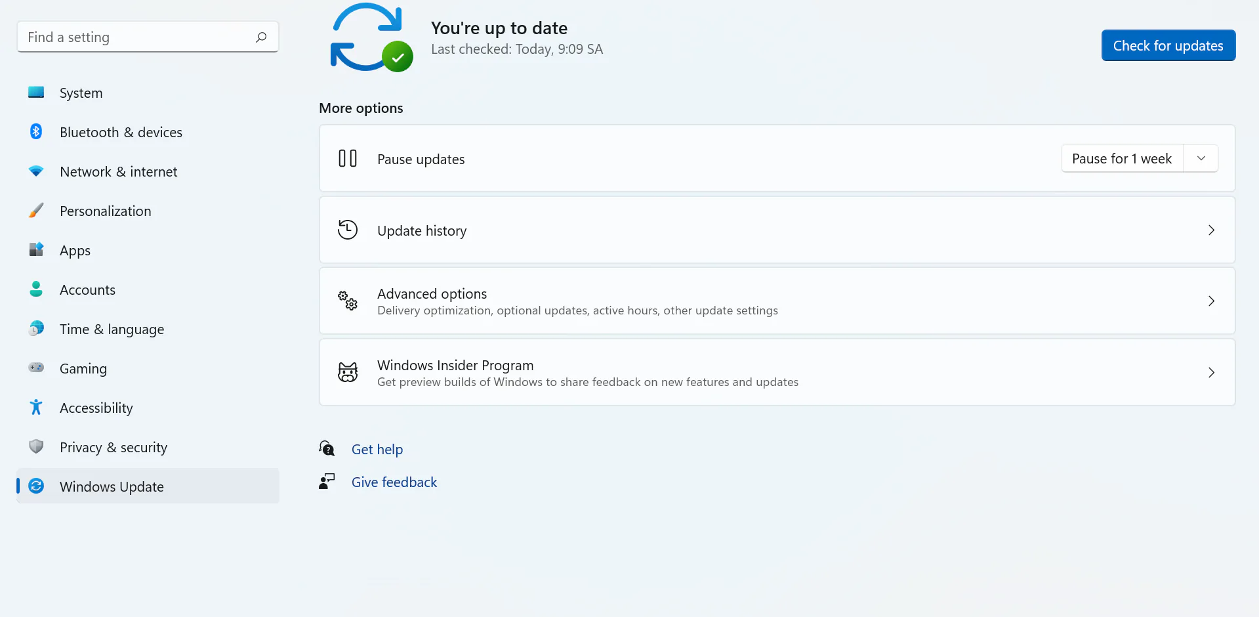Open the System settings page

click(148, 93)
